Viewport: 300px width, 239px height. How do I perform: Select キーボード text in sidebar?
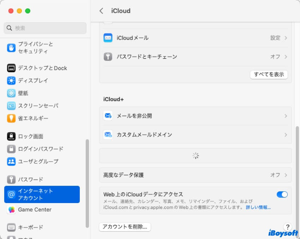click(31, 227)
